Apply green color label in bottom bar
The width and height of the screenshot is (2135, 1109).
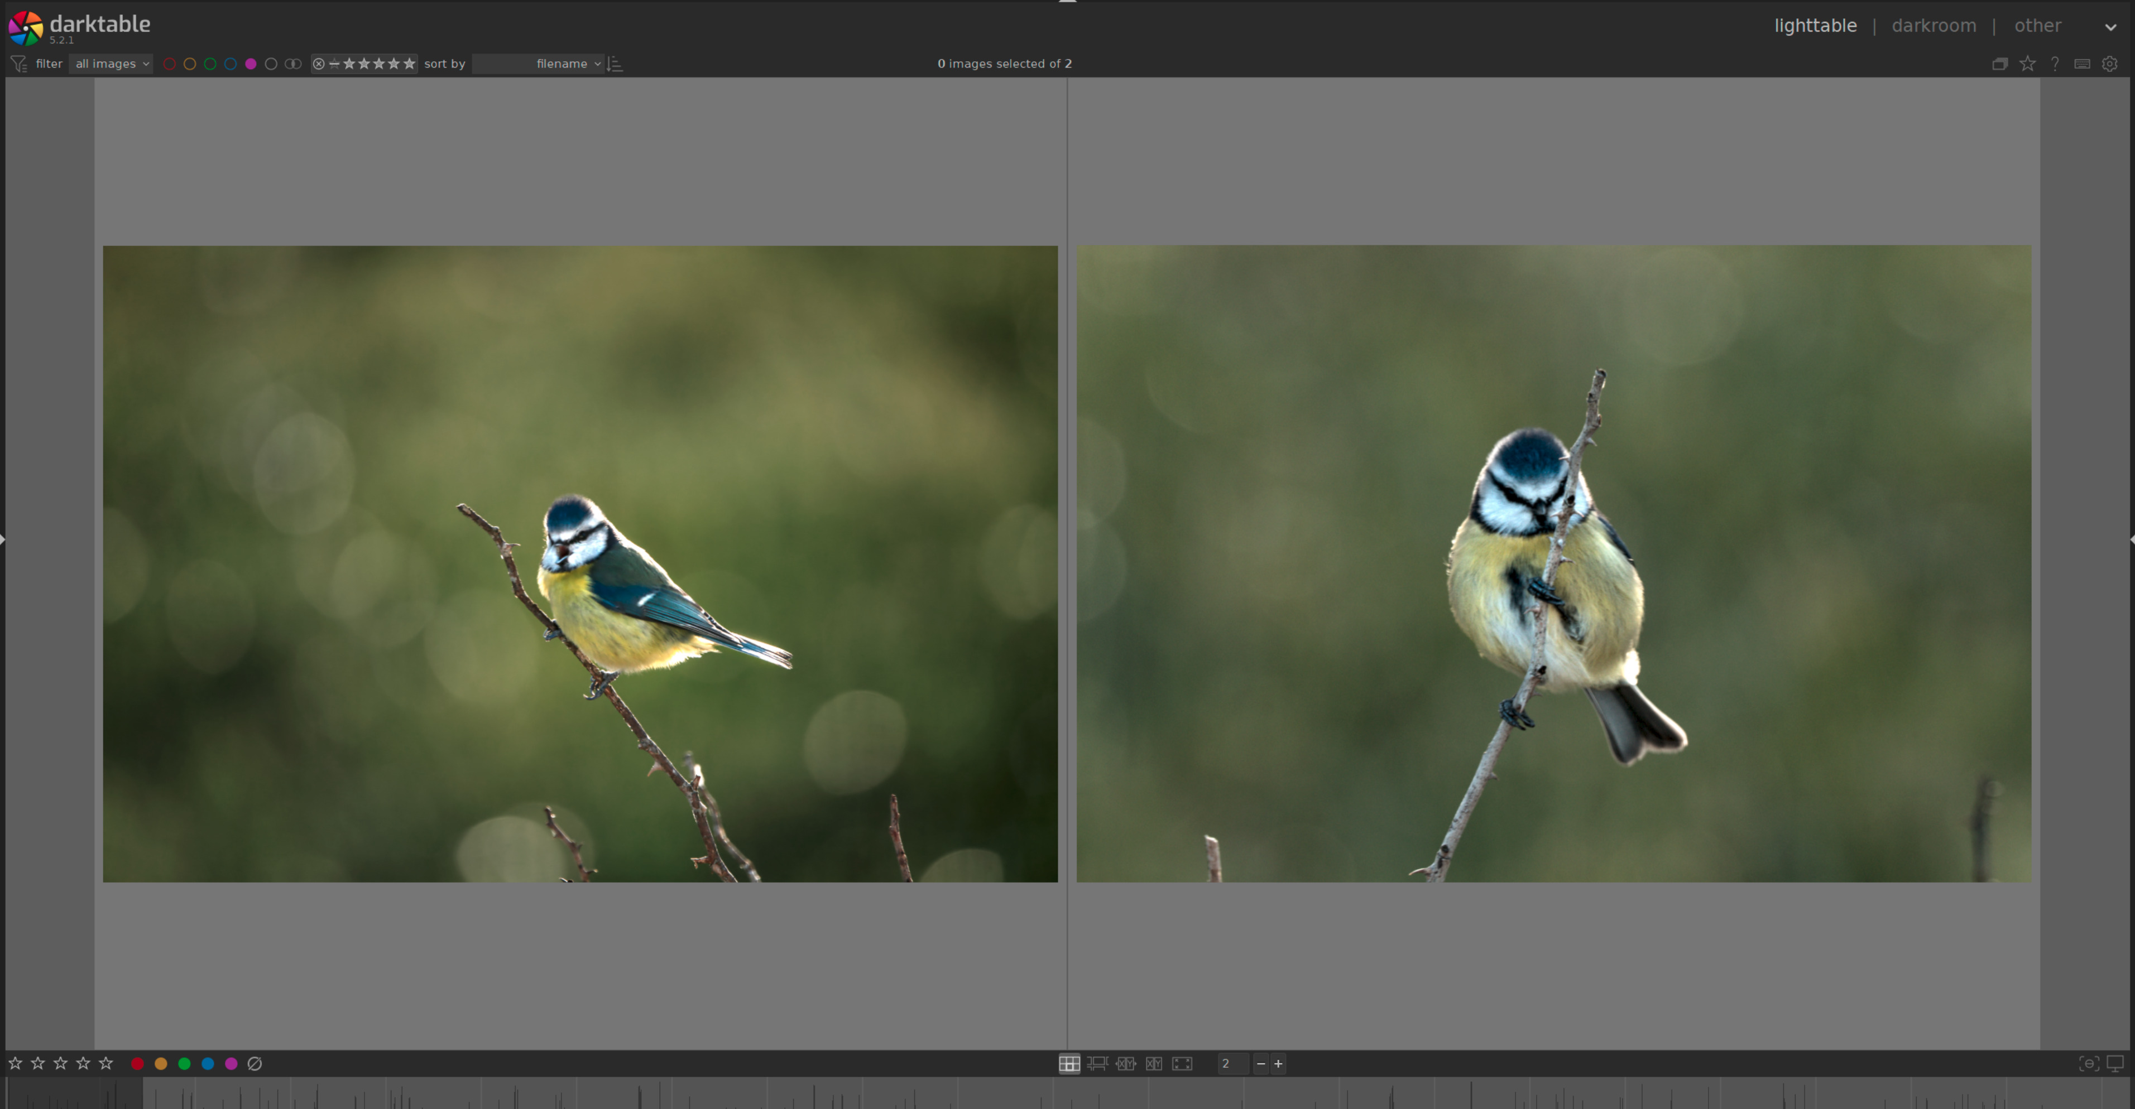(x=185, y=1063)
